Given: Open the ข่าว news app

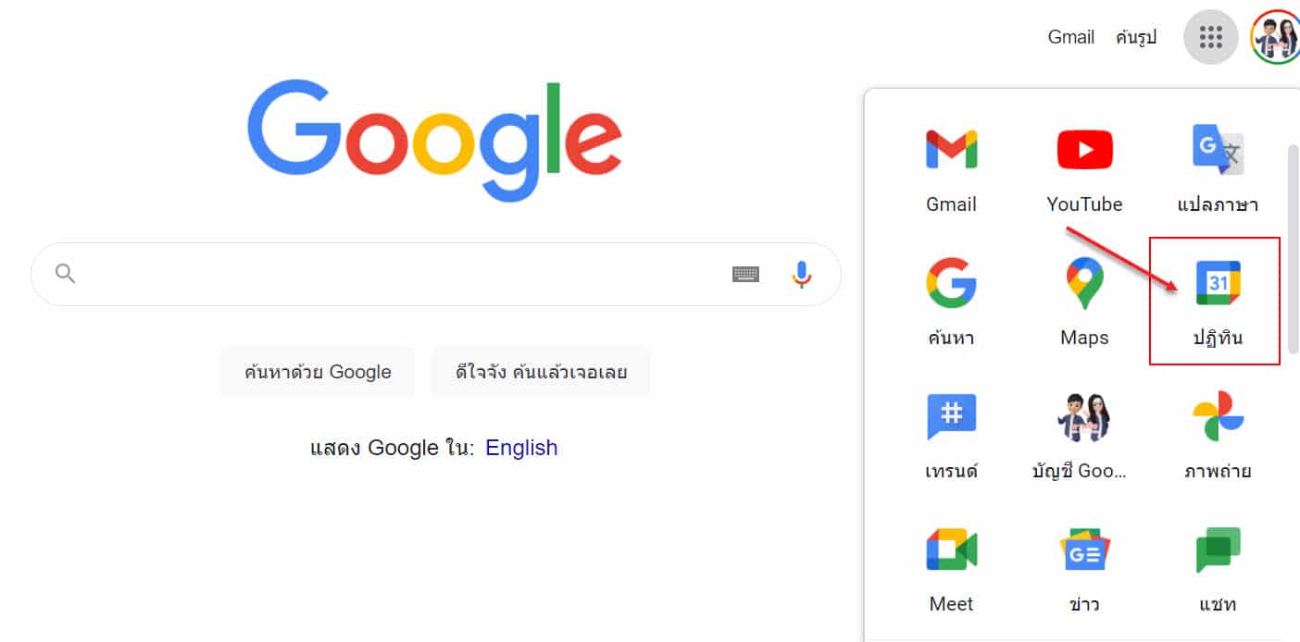Looking at the screenshot, I should (1084, 570).
